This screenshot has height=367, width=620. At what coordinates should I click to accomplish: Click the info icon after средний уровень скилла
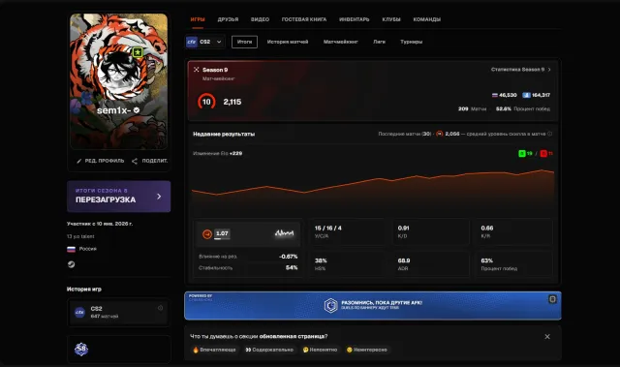(x=549, y=134)
